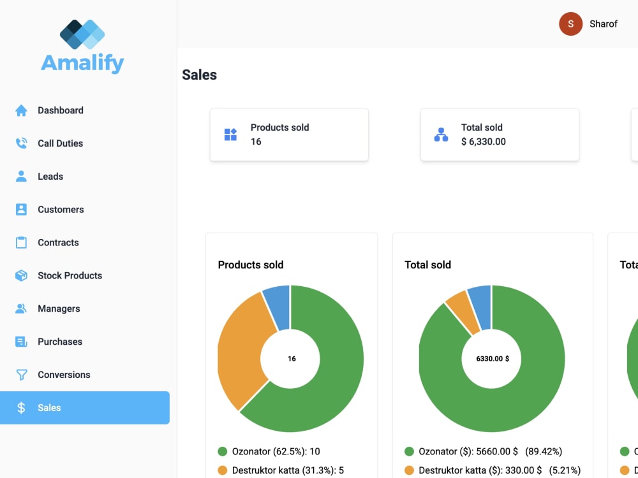Open the Call Duties page
Viewport: 638px width, 478px height.
click(85, 143)
